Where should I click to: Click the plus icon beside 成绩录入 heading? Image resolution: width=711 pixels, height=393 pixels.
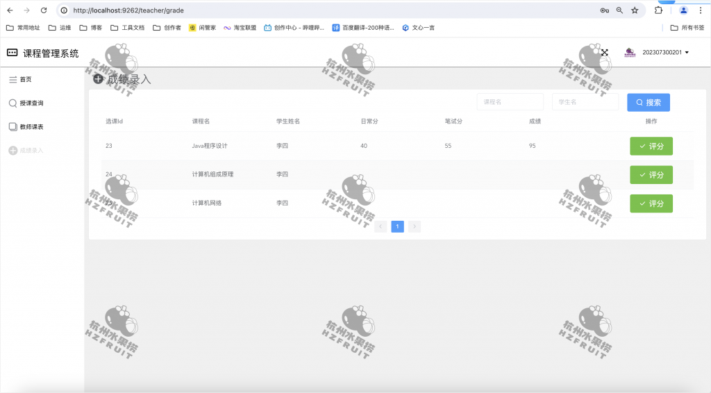coord(98,79)
